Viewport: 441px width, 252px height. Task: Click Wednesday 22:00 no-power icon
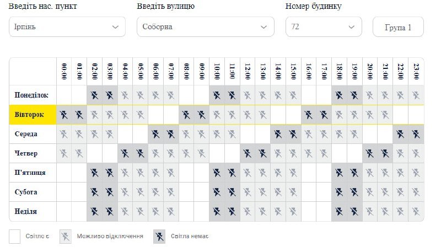click(400, 134)
